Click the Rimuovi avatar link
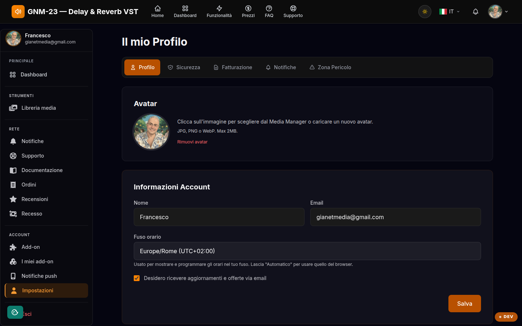 (x=192, y=142)
